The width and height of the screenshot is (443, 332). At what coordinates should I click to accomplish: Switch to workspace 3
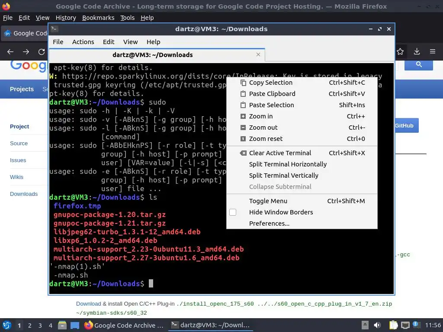[x=40, y=326]
